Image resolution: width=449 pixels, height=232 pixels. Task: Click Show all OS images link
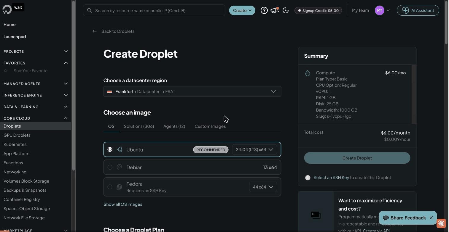123,204
